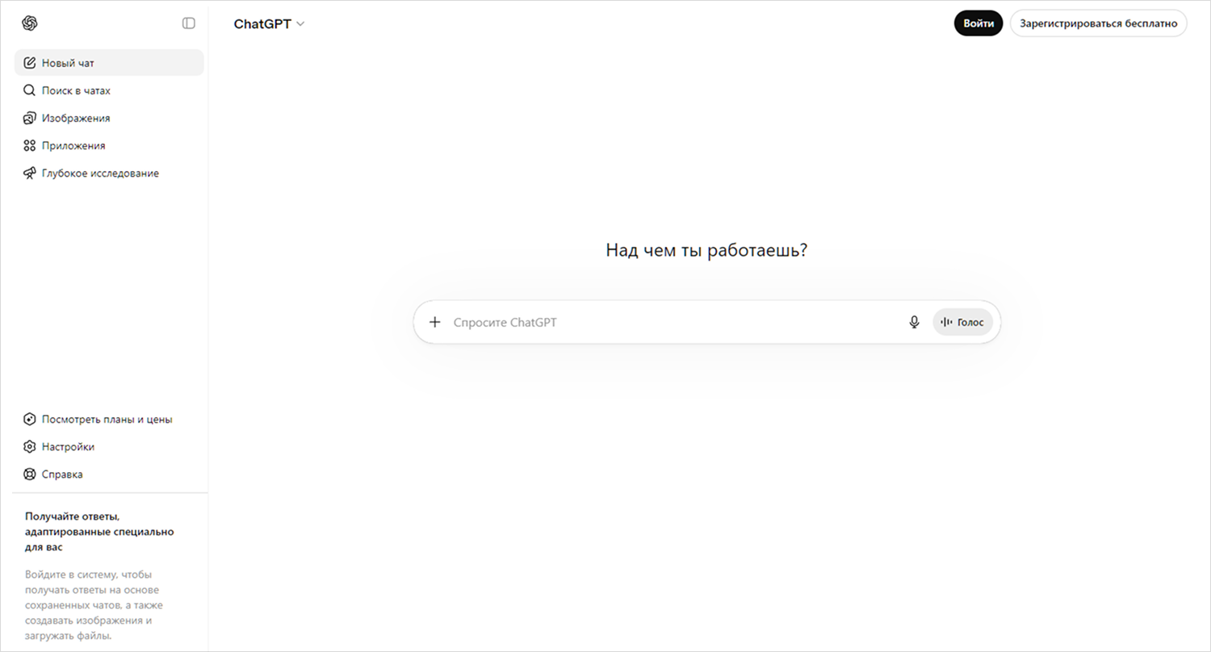Open Глубокое исследование

tap(109, 173)
